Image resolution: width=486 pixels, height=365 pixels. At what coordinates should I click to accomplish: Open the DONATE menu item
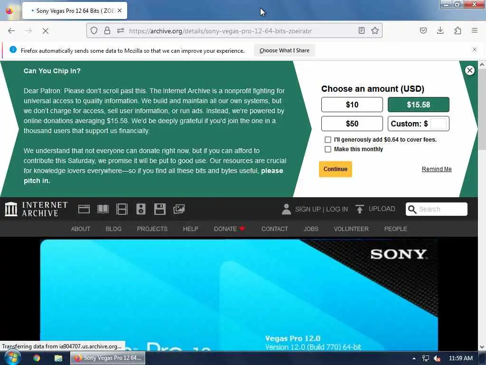coord(229,229)
